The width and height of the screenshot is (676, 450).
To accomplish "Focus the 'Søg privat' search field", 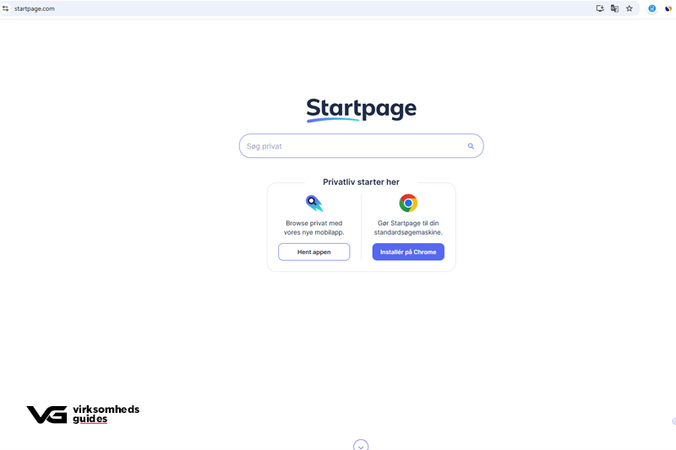I will pos(362,146).
